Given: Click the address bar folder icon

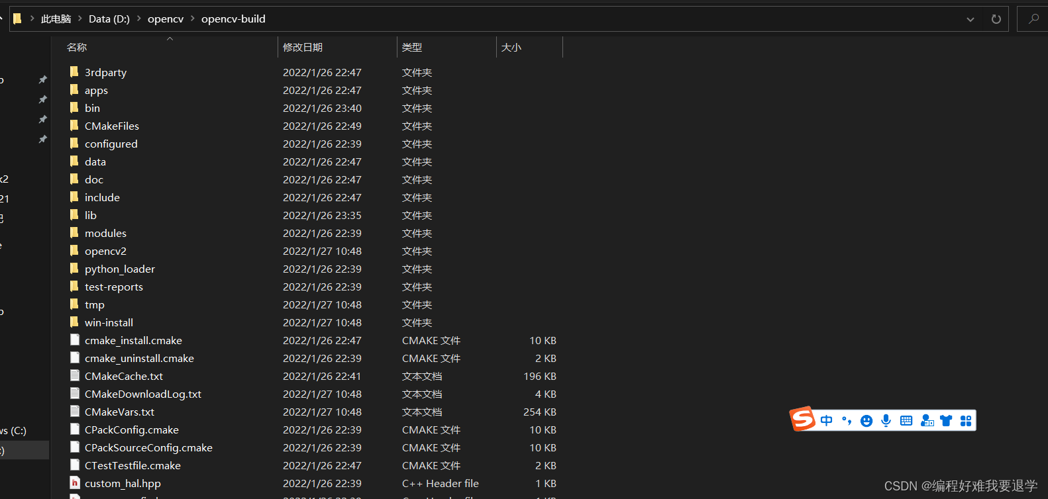Looking at the screenshot, I should (x=17, y=19).
